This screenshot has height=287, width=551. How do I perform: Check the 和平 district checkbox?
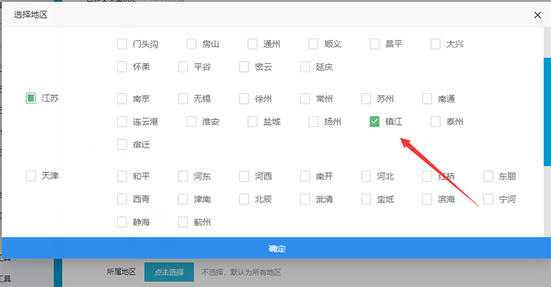(x=122, y=176)
